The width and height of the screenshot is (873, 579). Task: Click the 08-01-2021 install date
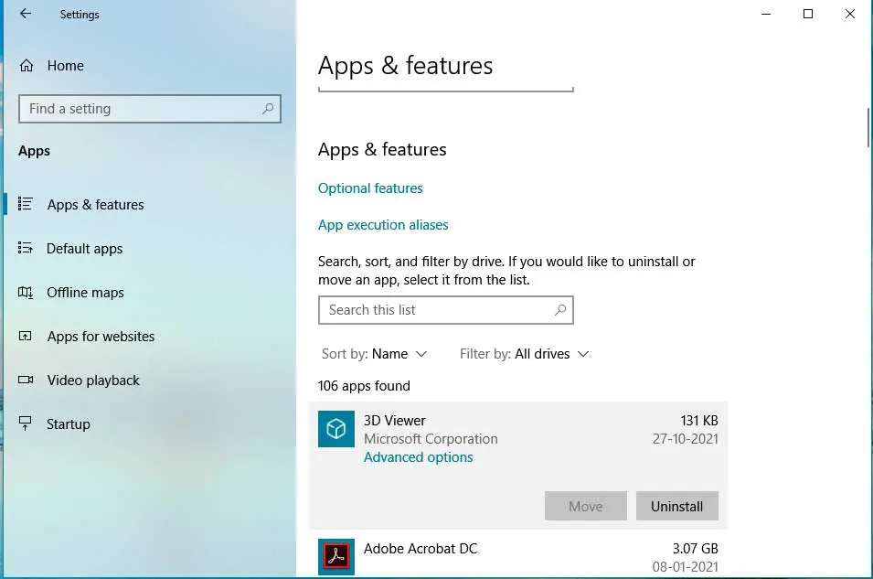[x=686, y=567]
